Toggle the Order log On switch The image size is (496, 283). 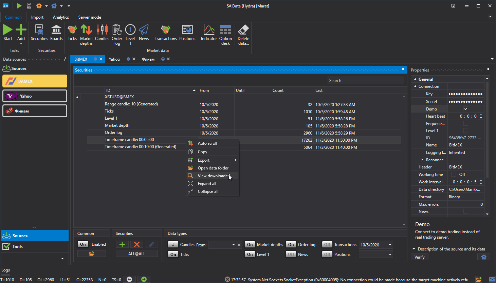click(x=291, y=245)
